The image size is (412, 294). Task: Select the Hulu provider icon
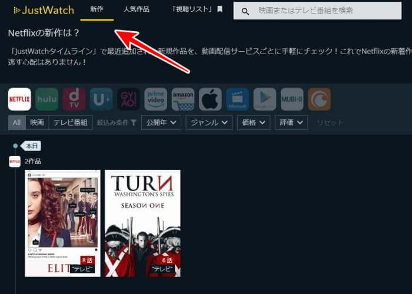pos(46,99)
